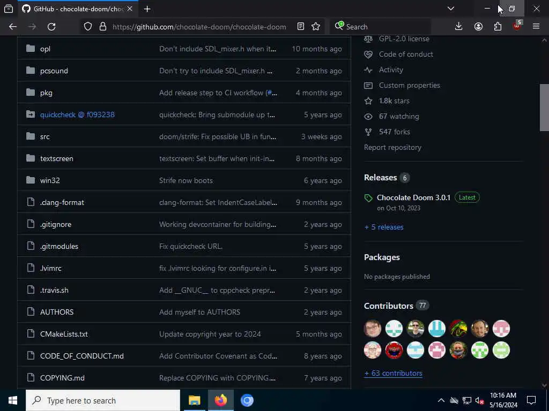Open the Packages heading
The height and width of the screenshot is (411, 549).
(x=382, y=257)
